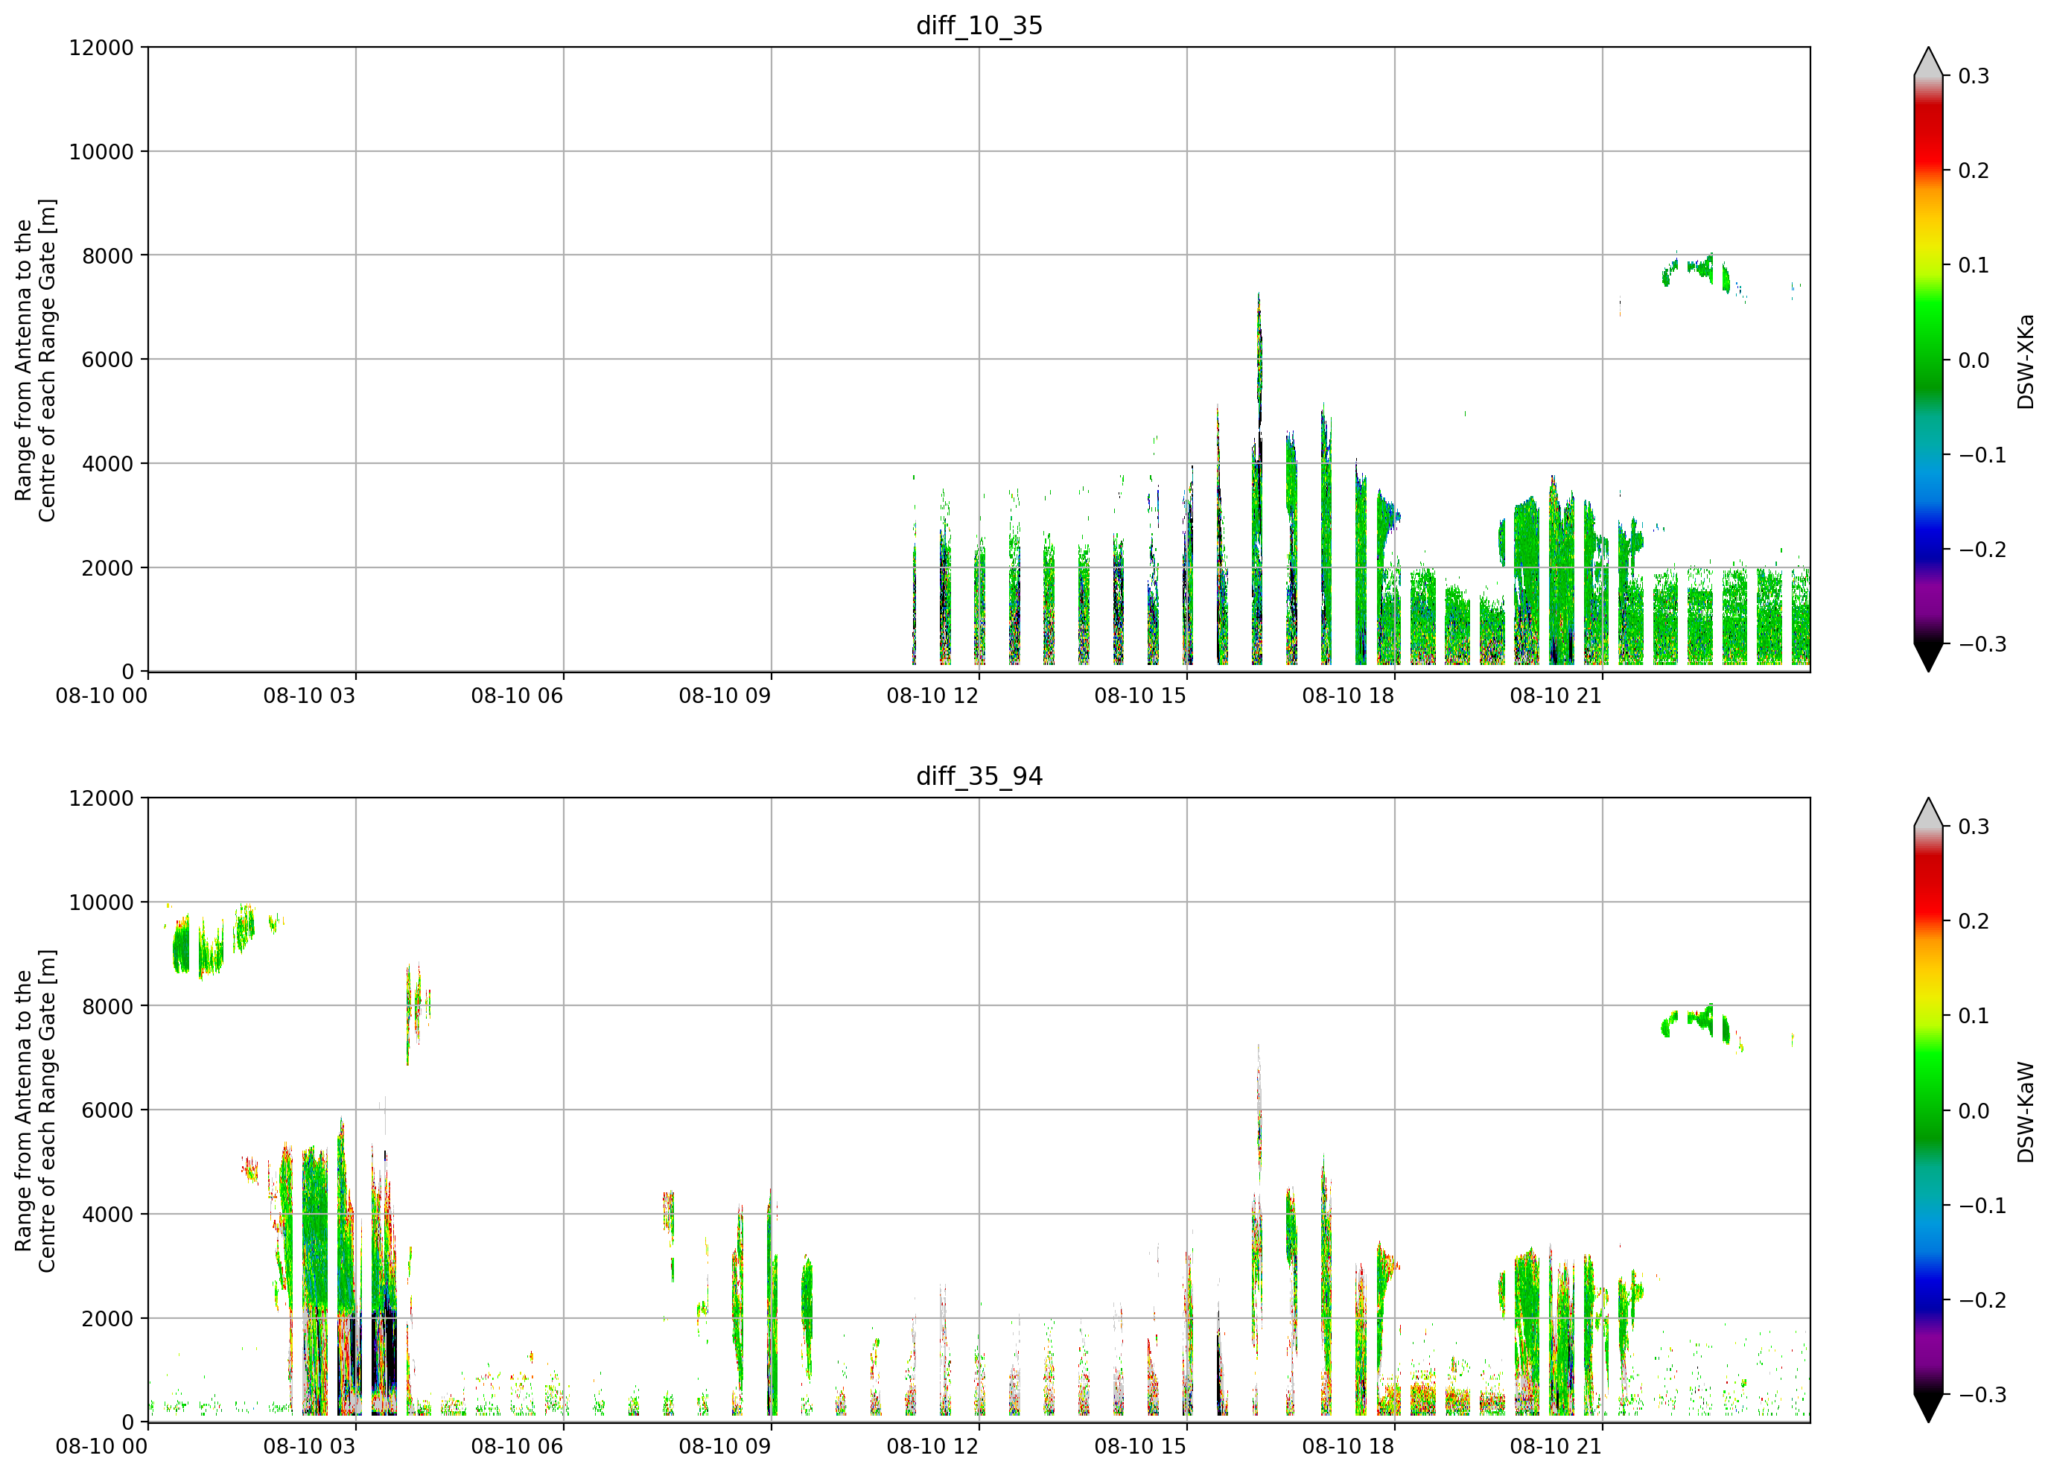This screenshot has height=1473, width=2051.
Task: Click top plot's 08-10 03 x-axis label
Action: 309,696
